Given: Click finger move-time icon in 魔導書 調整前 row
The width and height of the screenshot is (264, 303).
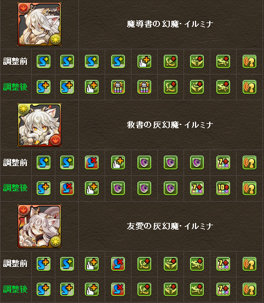Looking at the screenshot, I should [x=144, y=61].
